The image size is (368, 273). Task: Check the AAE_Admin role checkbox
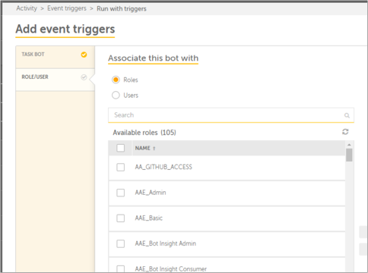click(x=121, y=193)
